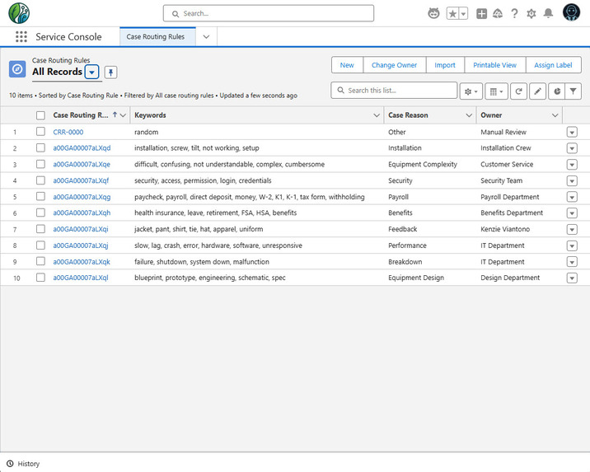The image size is (590, 472).
Task: Open Keywords column actions chevron
Action: pos(377,115)
